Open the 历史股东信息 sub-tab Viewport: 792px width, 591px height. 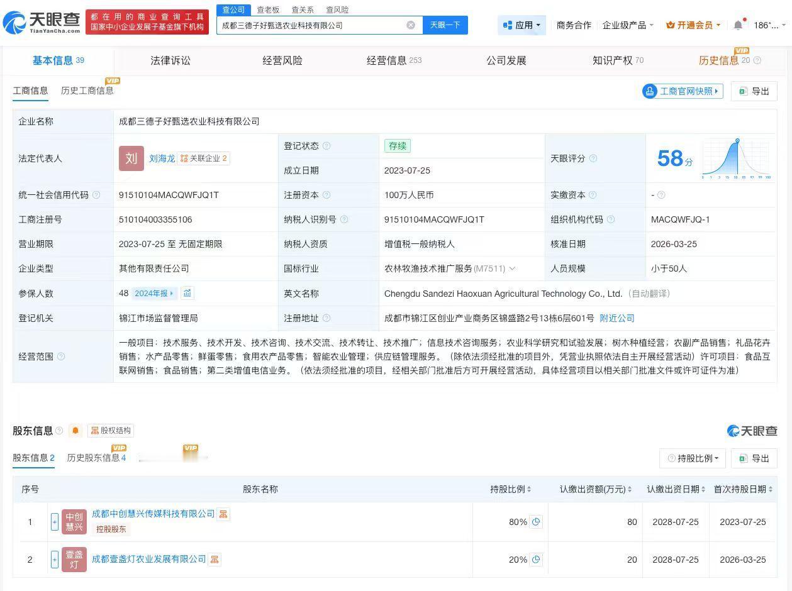coord(96,458)
